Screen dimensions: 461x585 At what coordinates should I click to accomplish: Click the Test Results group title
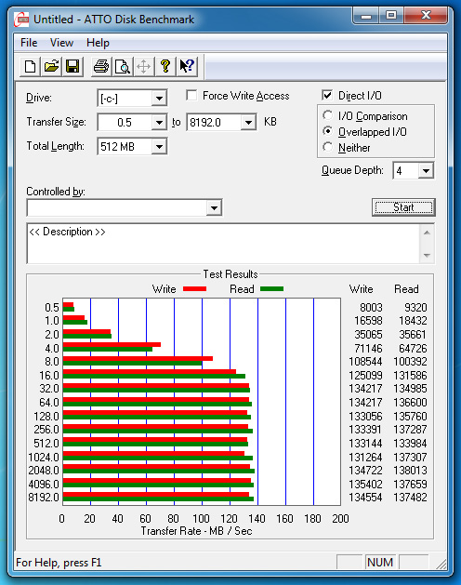tap(230, 274)
